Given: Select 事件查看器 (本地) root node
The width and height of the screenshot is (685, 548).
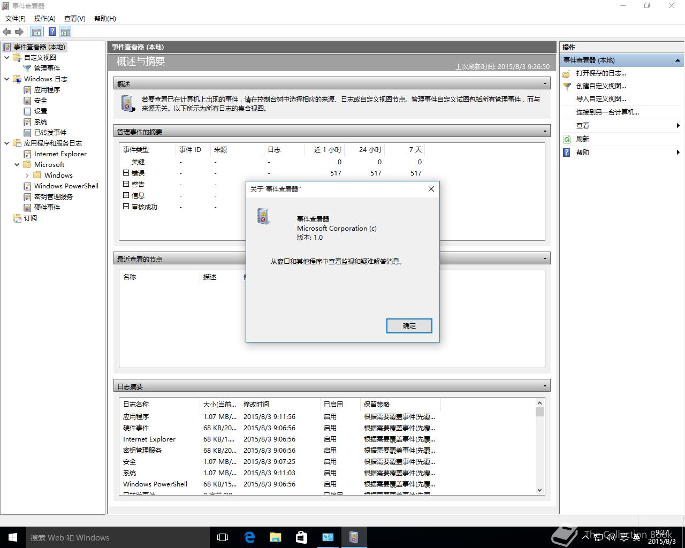Looking at the screenshot, I should (x=40, y=47).
